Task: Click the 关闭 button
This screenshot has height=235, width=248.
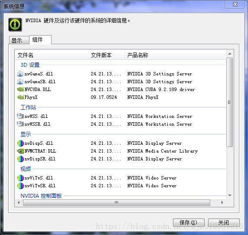Action: click(224, 223)
